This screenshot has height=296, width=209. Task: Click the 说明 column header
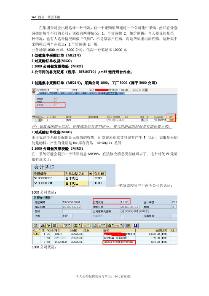pyautogui.click(x=119, y=230)
